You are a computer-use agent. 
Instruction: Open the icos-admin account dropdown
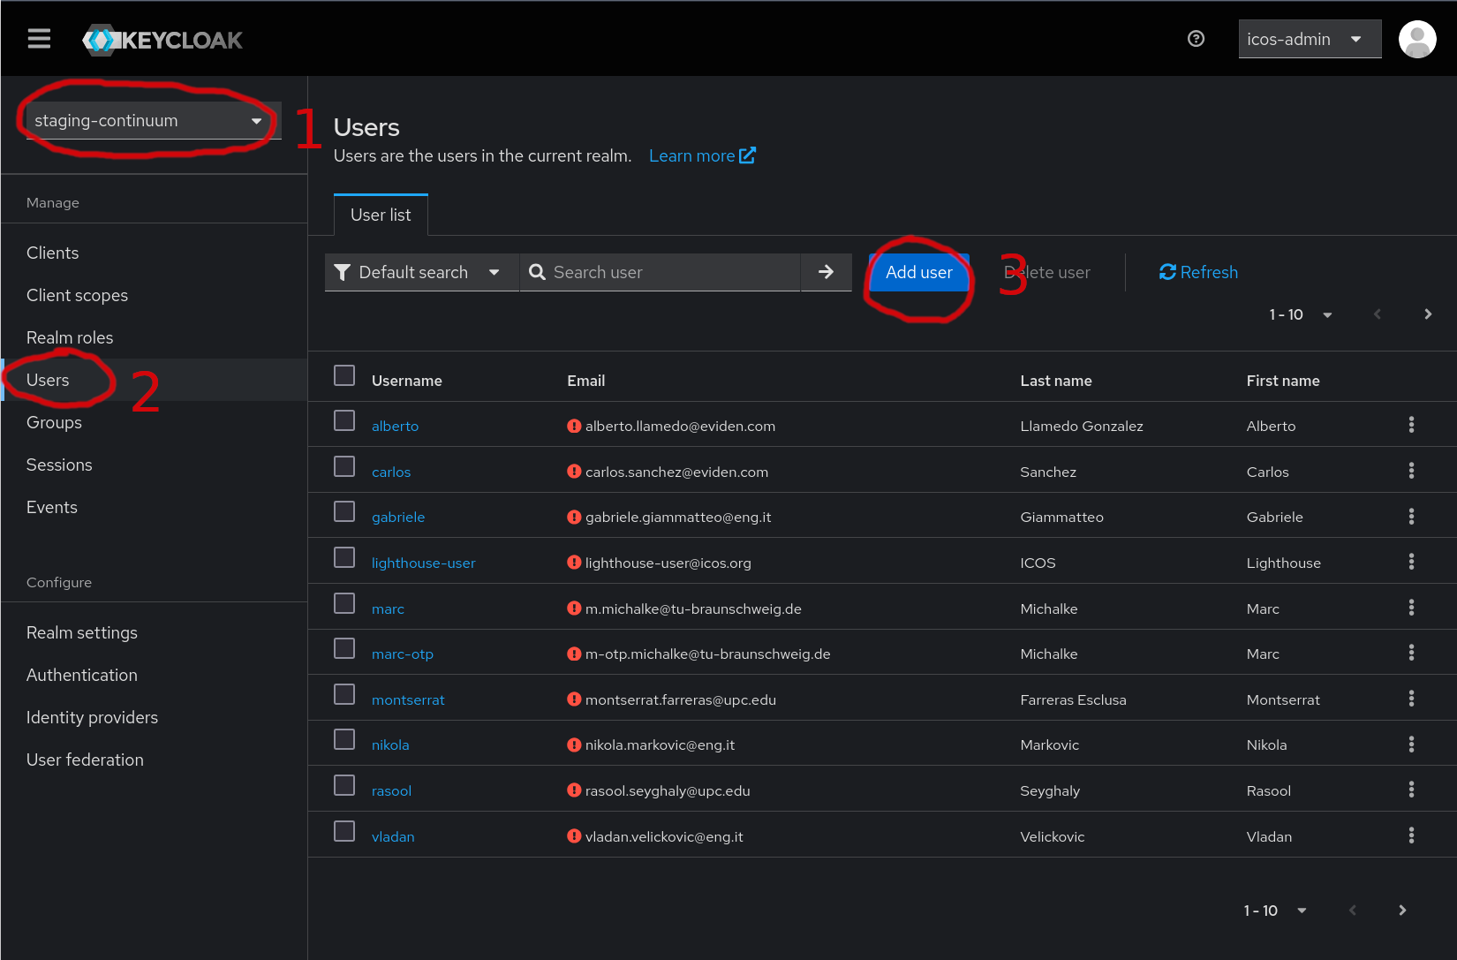(1310, 39)
